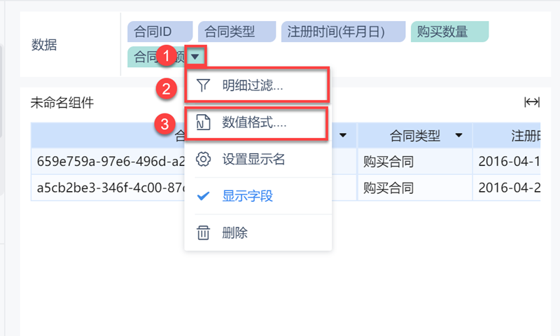
Task: Click the 未命名组件 component title
Action: pyautogui.click(x=62, y=103)
